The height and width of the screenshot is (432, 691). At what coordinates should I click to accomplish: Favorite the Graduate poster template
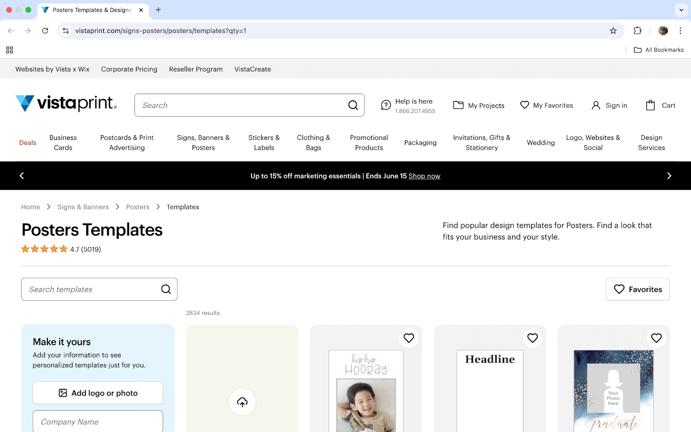656,338
